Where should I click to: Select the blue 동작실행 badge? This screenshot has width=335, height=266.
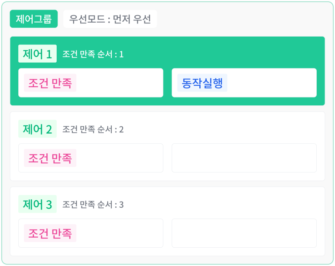point(202,83)
